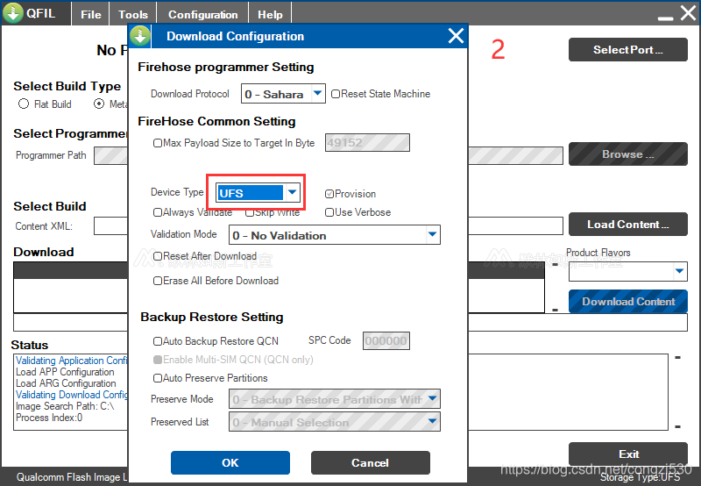Click the Exit button
Screen dimensions: 701x486
(x=627, y=454)
